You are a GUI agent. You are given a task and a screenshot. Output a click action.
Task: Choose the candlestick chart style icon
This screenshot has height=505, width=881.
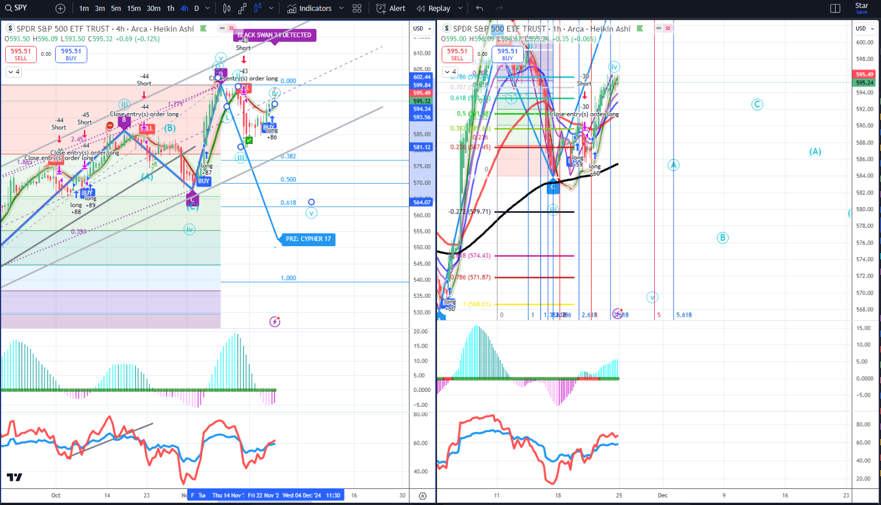point(227,9)
